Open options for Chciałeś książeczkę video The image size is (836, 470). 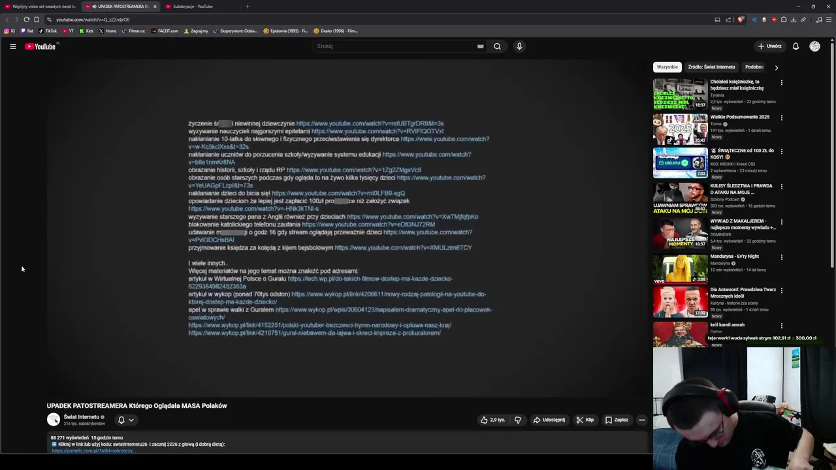[x=781, y=83]
